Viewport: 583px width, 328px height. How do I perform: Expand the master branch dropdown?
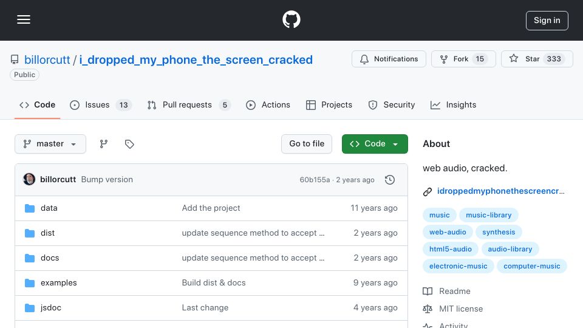coord(50,144)
